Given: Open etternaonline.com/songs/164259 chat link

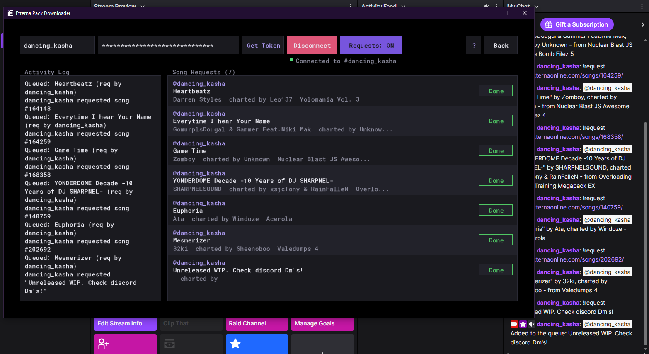Looking at the screenshot, I should (x=579, y=75).
